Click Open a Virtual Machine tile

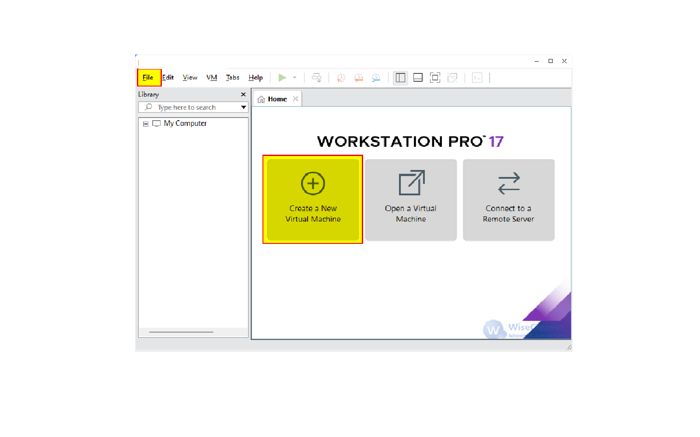(x=411, y=199)
